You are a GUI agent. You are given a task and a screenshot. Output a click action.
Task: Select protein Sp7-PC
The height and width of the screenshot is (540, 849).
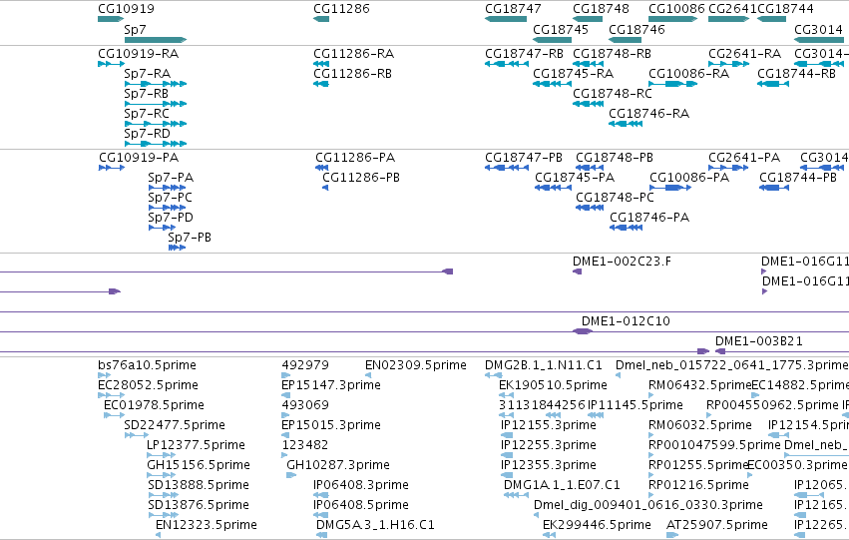(x=170, y=198)
